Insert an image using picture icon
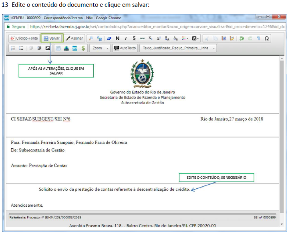The height and width of the screenshot is (234, 290). (48, 48)
